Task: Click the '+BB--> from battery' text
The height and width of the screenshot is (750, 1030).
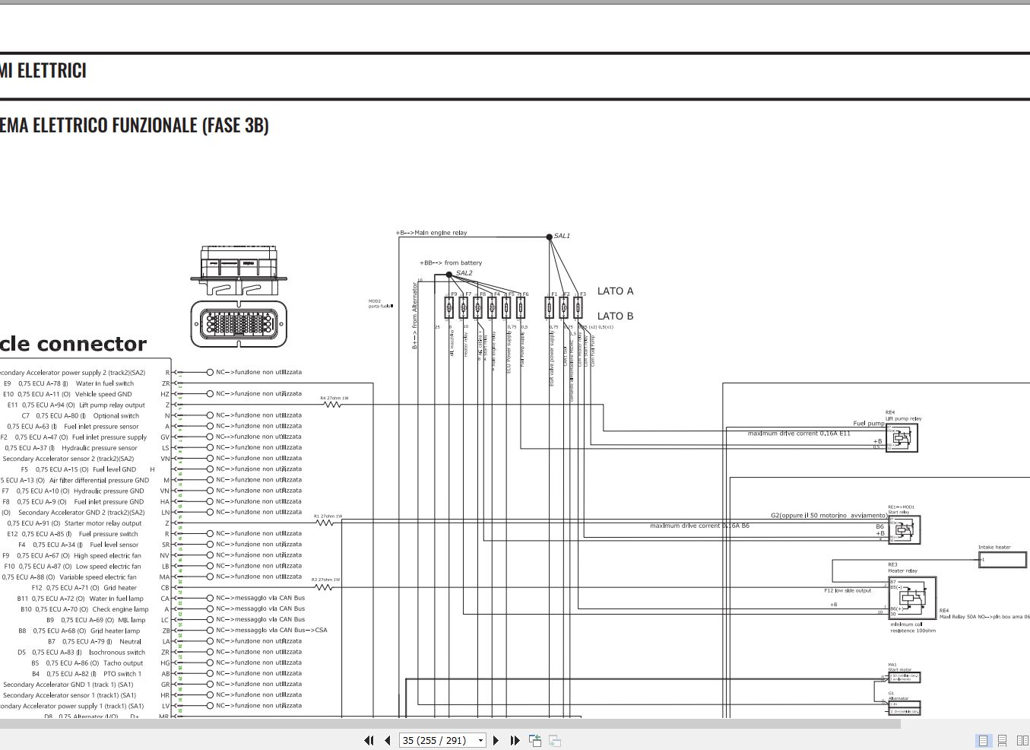Action: (x=451, y=262)
